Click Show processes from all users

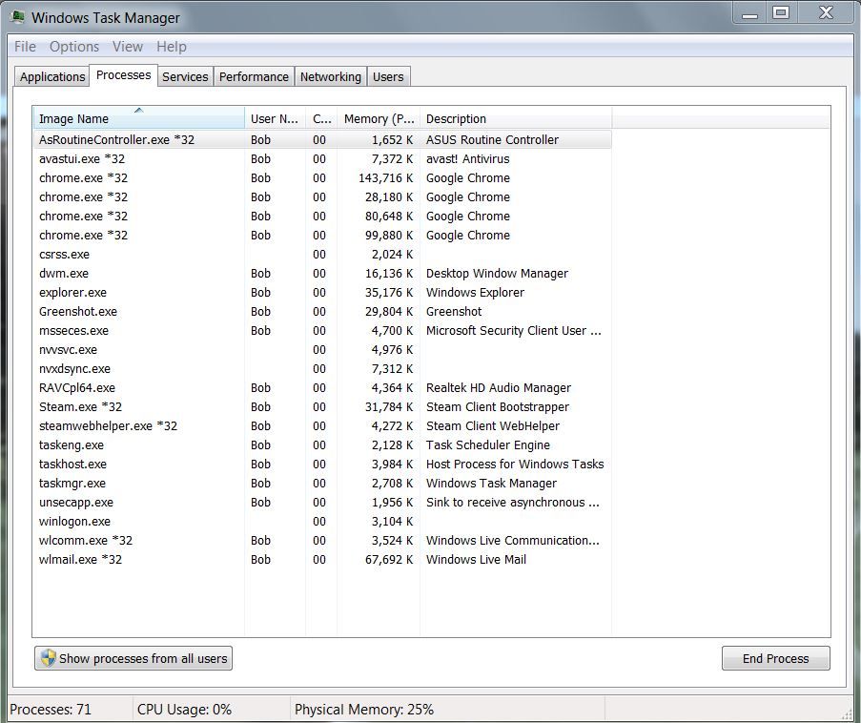133,658
